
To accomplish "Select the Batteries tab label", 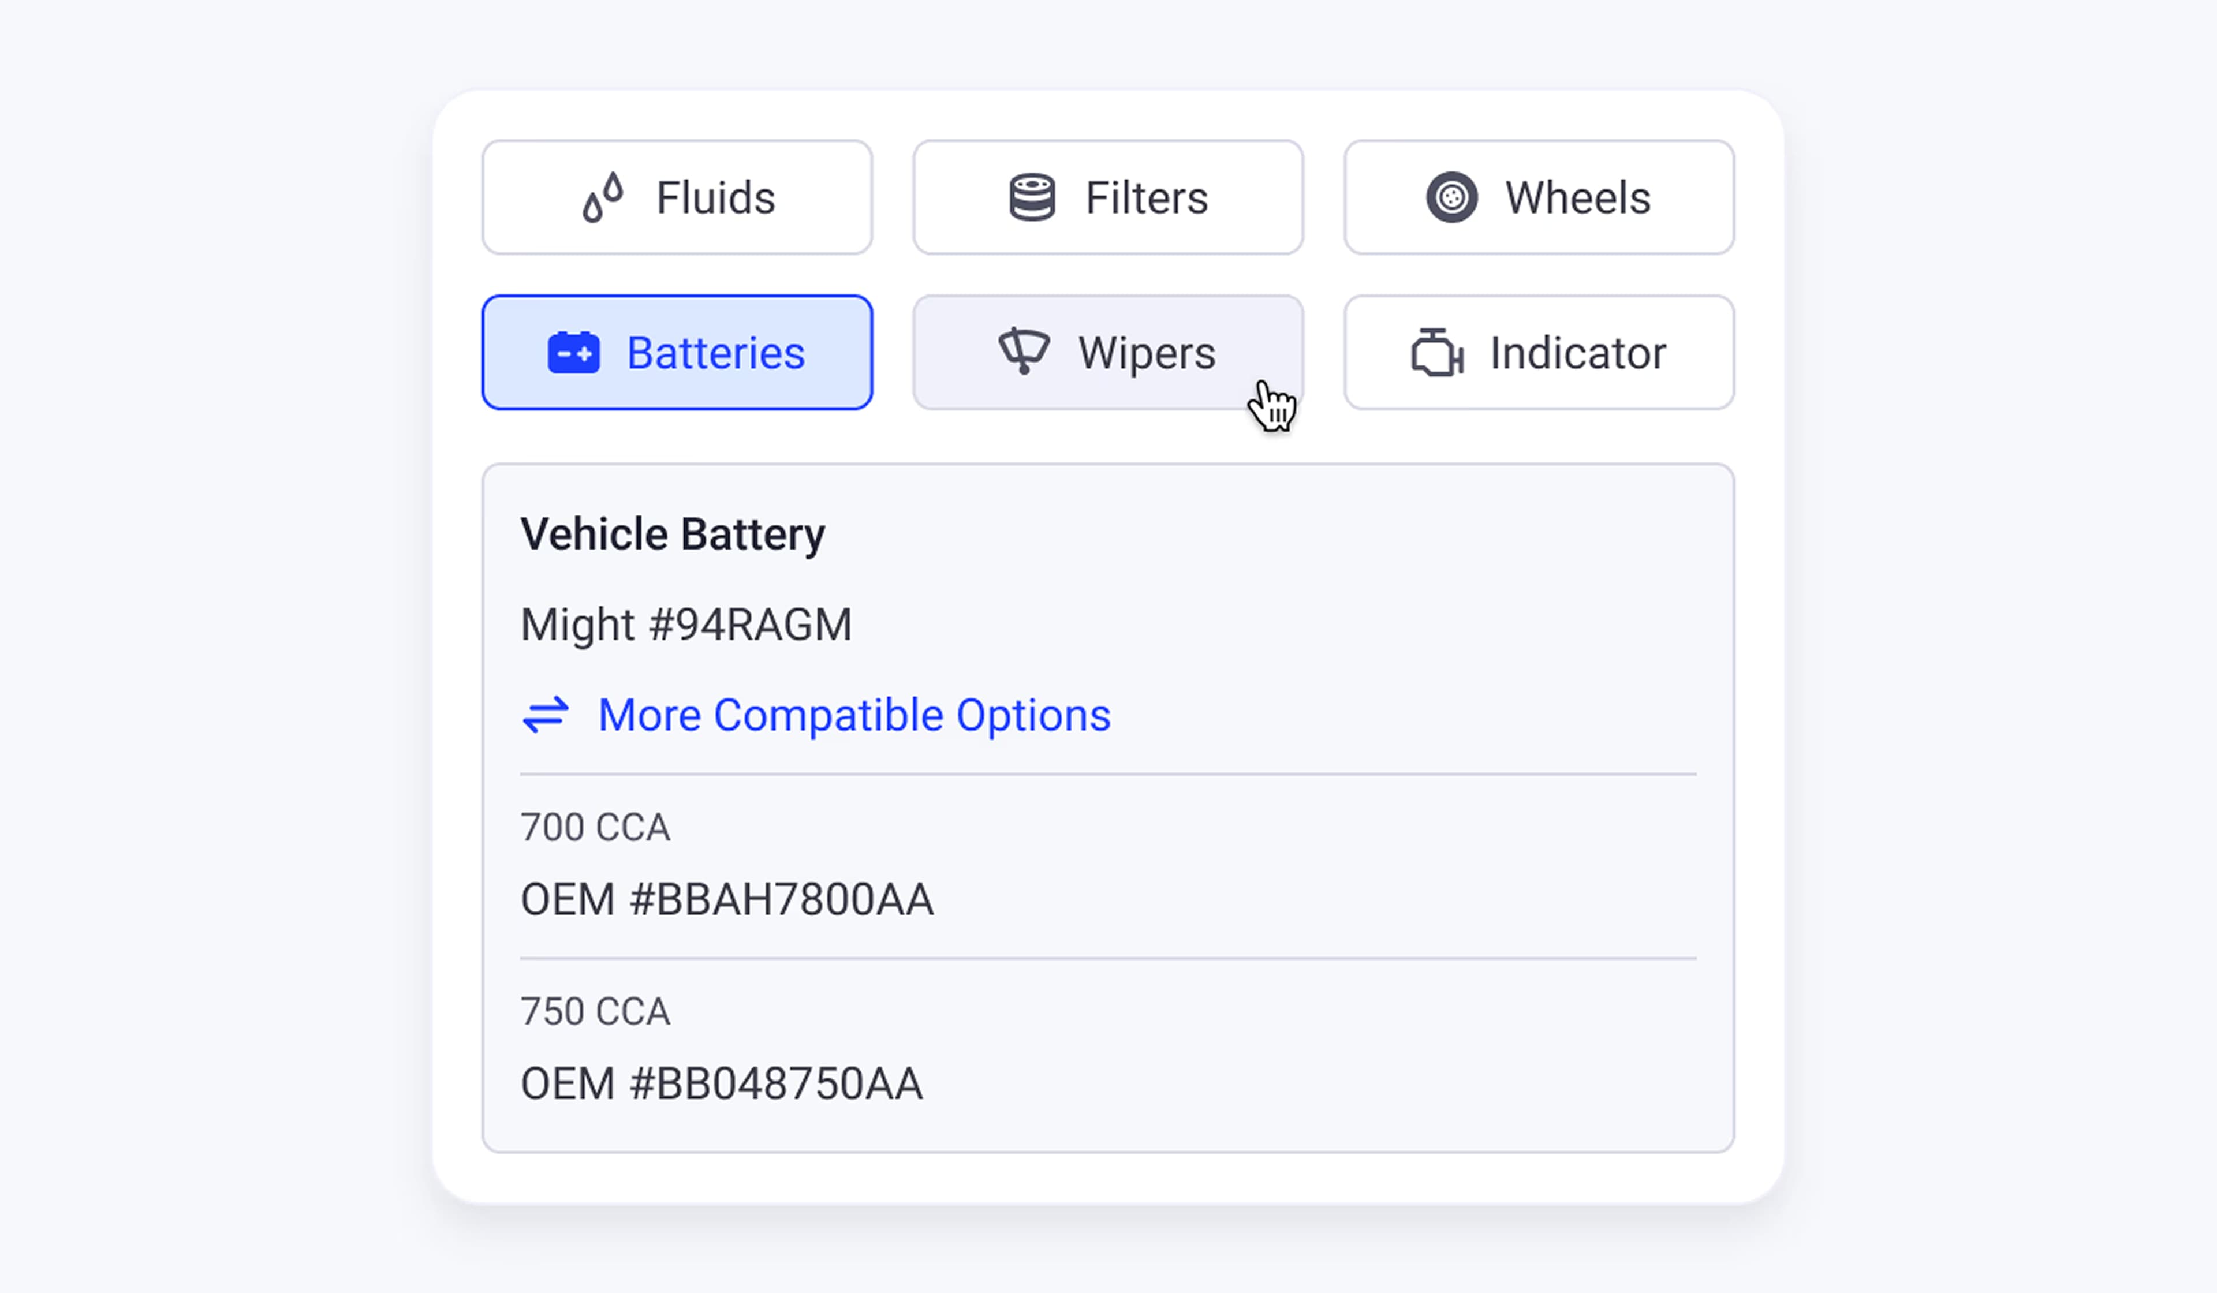I will 715,353.
